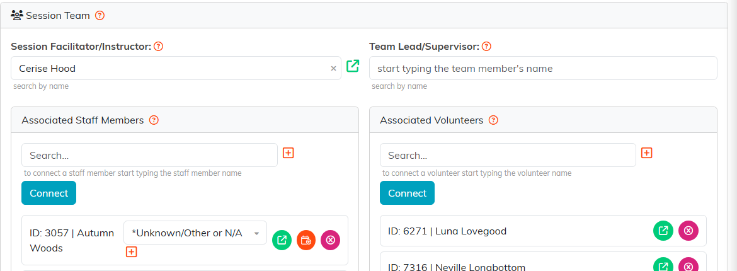Click Connect button under staff search
The width and height of the screenshot is (737, 271).
pos(49,193)
